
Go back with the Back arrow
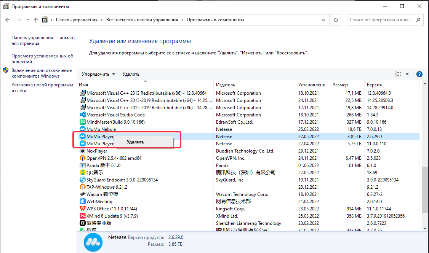(x=8, y=20)
